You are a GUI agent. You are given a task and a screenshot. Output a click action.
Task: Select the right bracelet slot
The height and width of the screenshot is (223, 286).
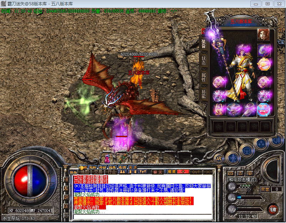tap(264, 82)
